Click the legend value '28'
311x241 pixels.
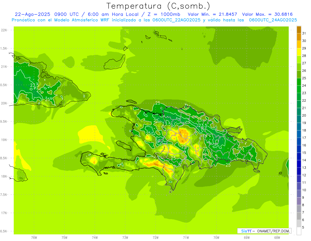coord(304,56)
